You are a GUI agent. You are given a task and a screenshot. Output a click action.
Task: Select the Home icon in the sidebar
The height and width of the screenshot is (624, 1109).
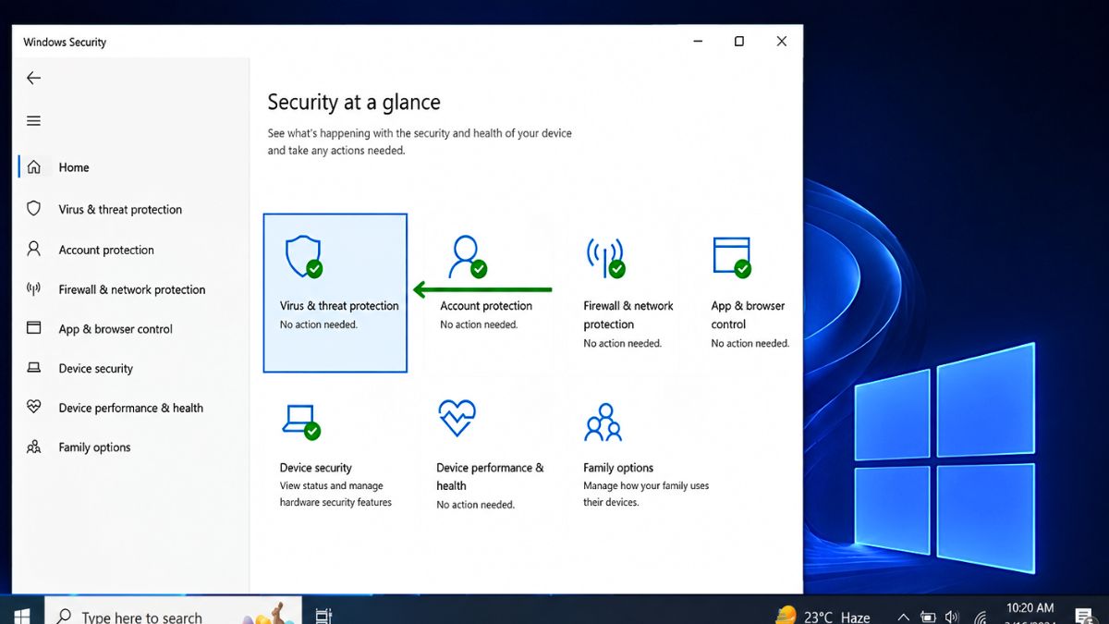(34, 167)
